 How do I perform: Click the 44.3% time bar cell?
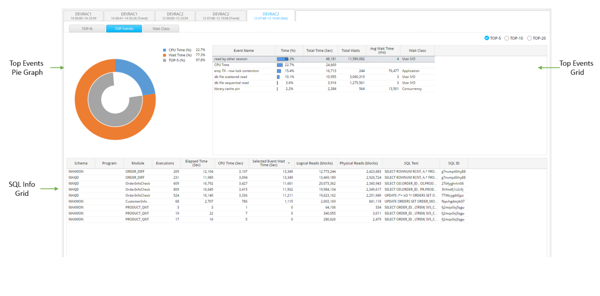289,59
